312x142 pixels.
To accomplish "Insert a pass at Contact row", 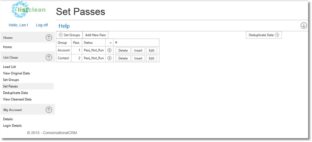I will pyautogui.click(x=138, y=58).
